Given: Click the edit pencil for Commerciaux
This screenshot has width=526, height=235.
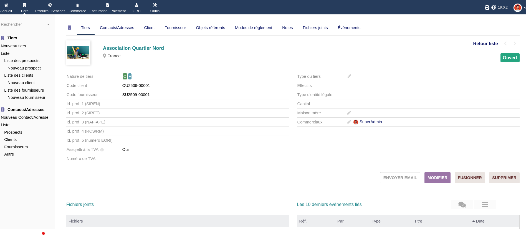Looking at the screenshot, I should point(349,122).
